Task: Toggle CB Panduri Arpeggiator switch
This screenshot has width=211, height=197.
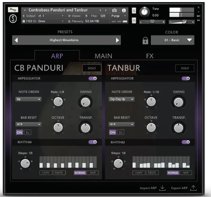Action: [93, 78]
